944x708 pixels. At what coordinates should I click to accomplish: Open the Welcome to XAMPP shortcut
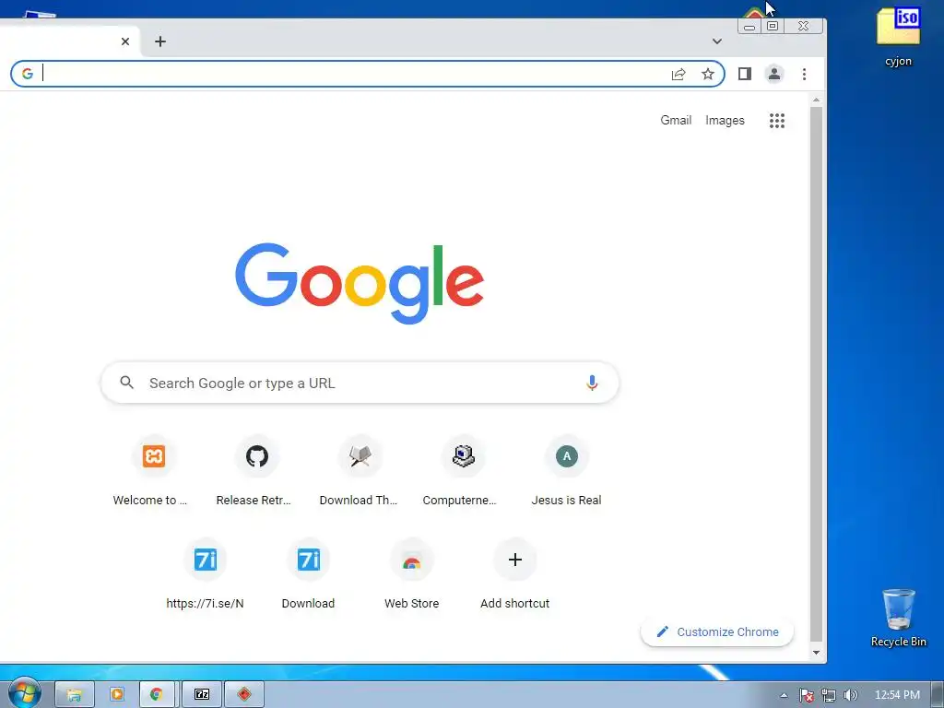point(154,471)
